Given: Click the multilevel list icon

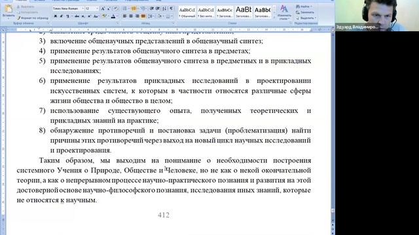Looking at the screenshot, I should tap(143, 8).
